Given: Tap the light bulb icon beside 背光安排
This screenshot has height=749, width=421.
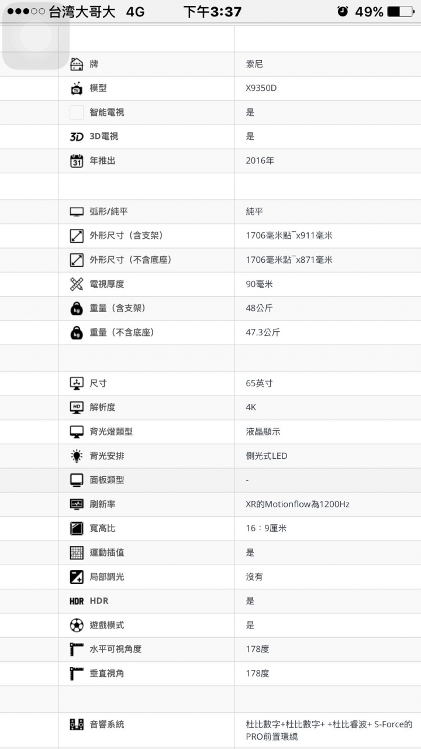Looking at the screenshot, I should pyautogui.click(x=77, y=456).
